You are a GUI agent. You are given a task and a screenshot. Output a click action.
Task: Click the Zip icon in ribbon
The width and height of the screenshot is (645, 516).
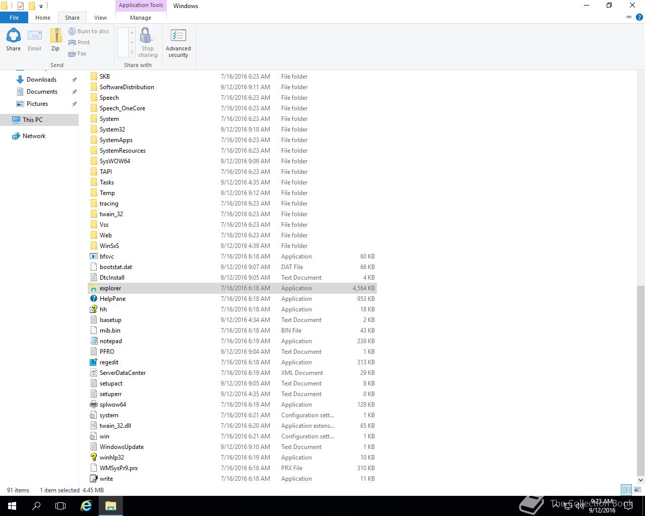tap(55, 40)
